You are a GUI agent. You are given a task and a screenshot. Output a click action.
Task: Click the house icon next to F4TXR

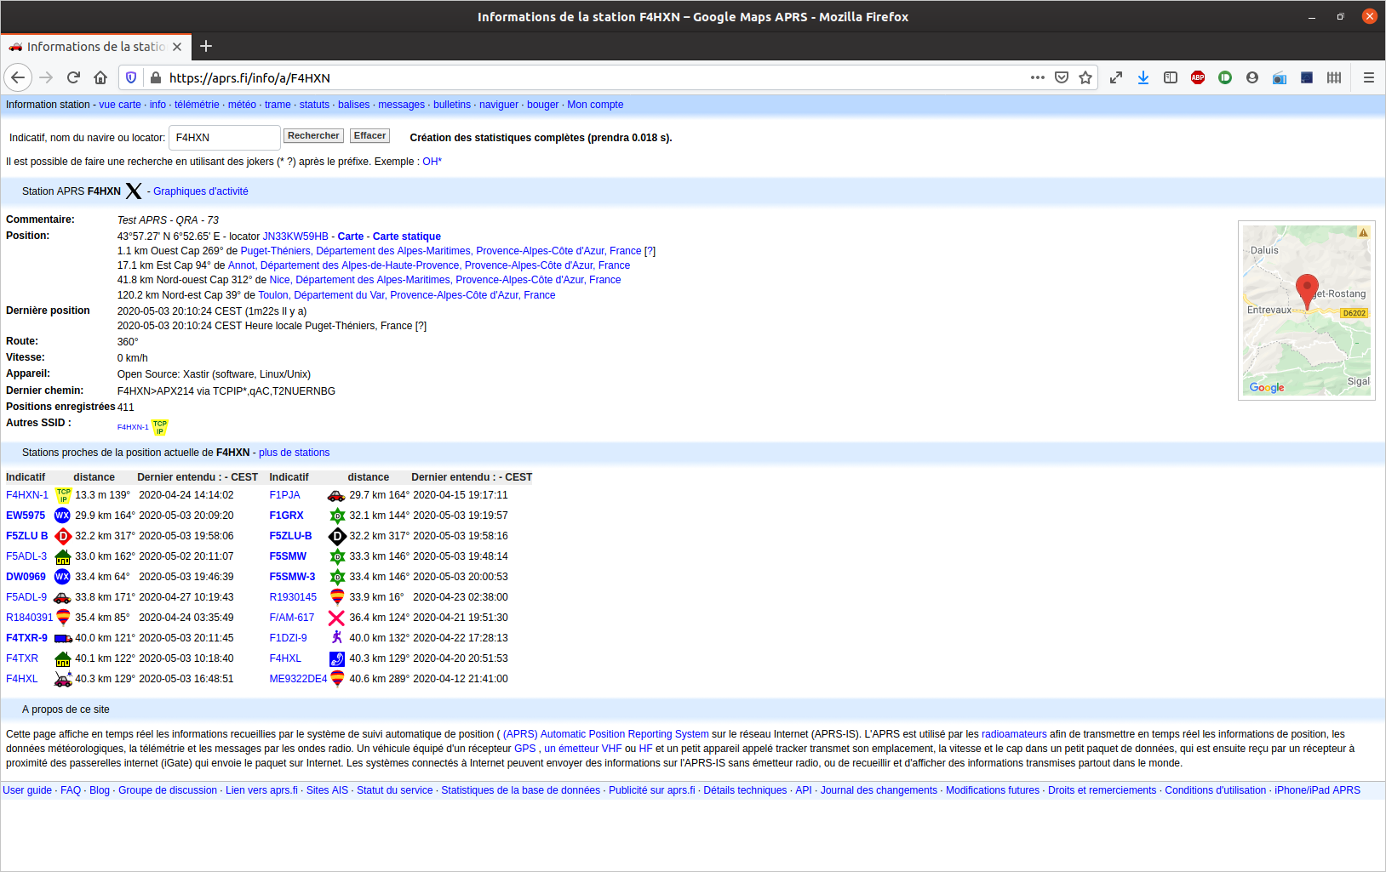tap(62, 658)
